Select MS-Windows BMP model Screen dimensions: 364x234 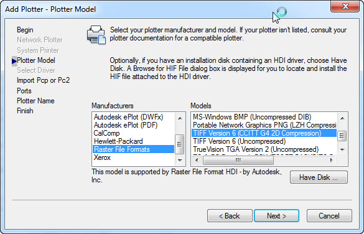pos(252,117)
